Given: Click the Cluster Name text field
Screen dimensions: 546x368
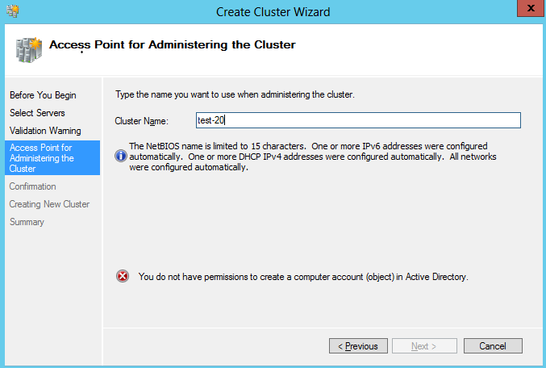Looking at the screenshot, I should pyautogui.click(x=358, y=120).
